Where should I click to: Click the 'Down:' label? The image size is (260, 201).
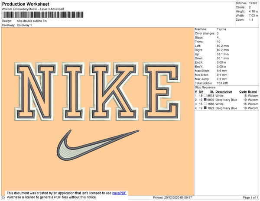click(x=199, y=58)
